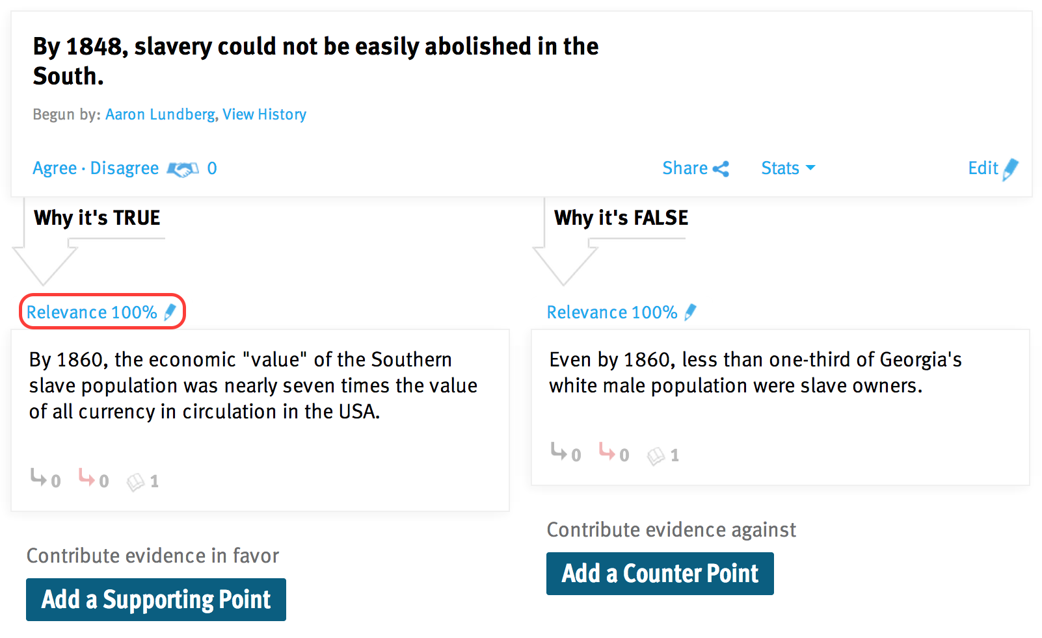This screenshot has width=1042, height=638.
Task: Click gray supporting-reply arrow under the 1860 economic value point
Action: 38,478
